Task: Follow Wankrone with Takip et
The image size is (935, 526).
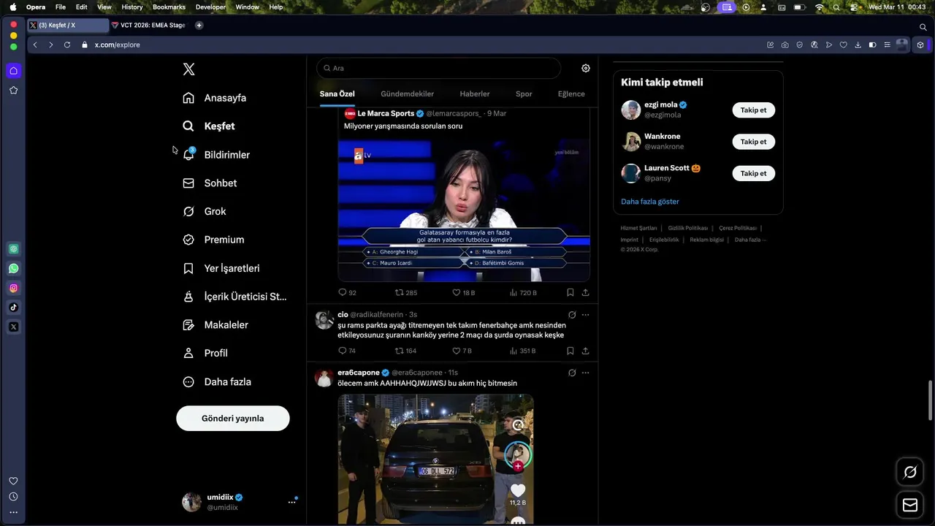Action: tap(753, 142)
